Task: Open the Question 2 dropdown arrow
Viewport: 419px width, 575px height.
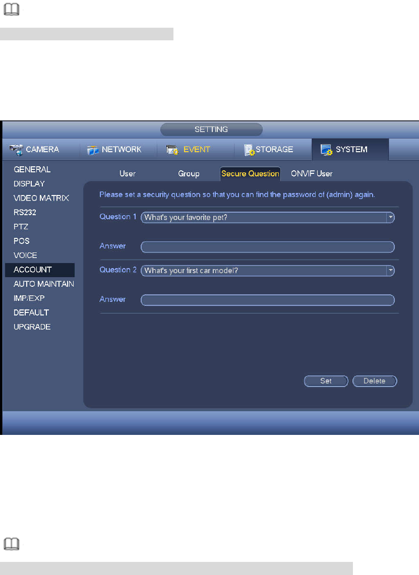Action: coord(390,271)
